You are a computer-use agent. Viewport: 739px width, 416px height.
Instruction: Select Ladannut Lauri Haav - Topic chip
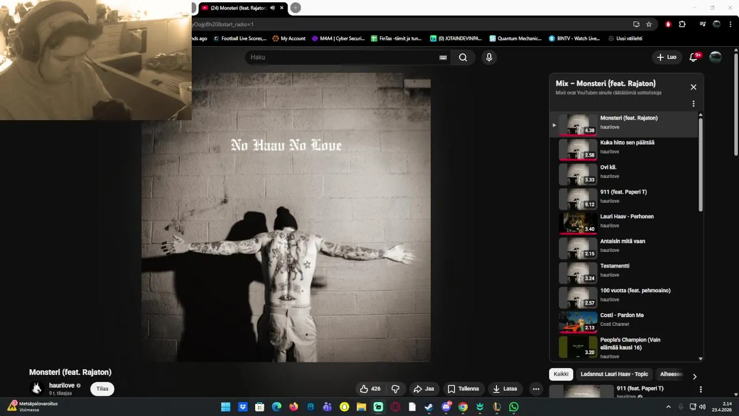pos(614,374)
